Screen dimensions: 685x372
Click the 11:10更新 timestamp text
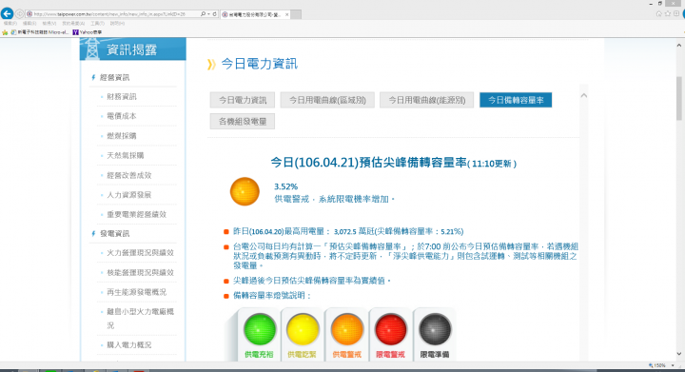[492, 164]
